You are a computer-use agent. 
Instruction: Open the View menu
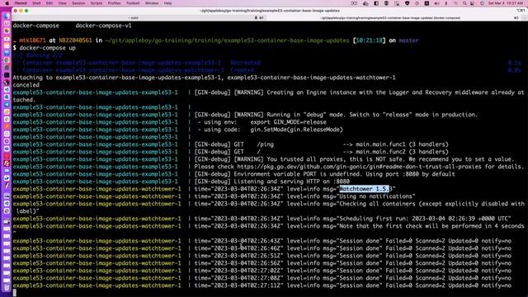click(x=63, y=3)
